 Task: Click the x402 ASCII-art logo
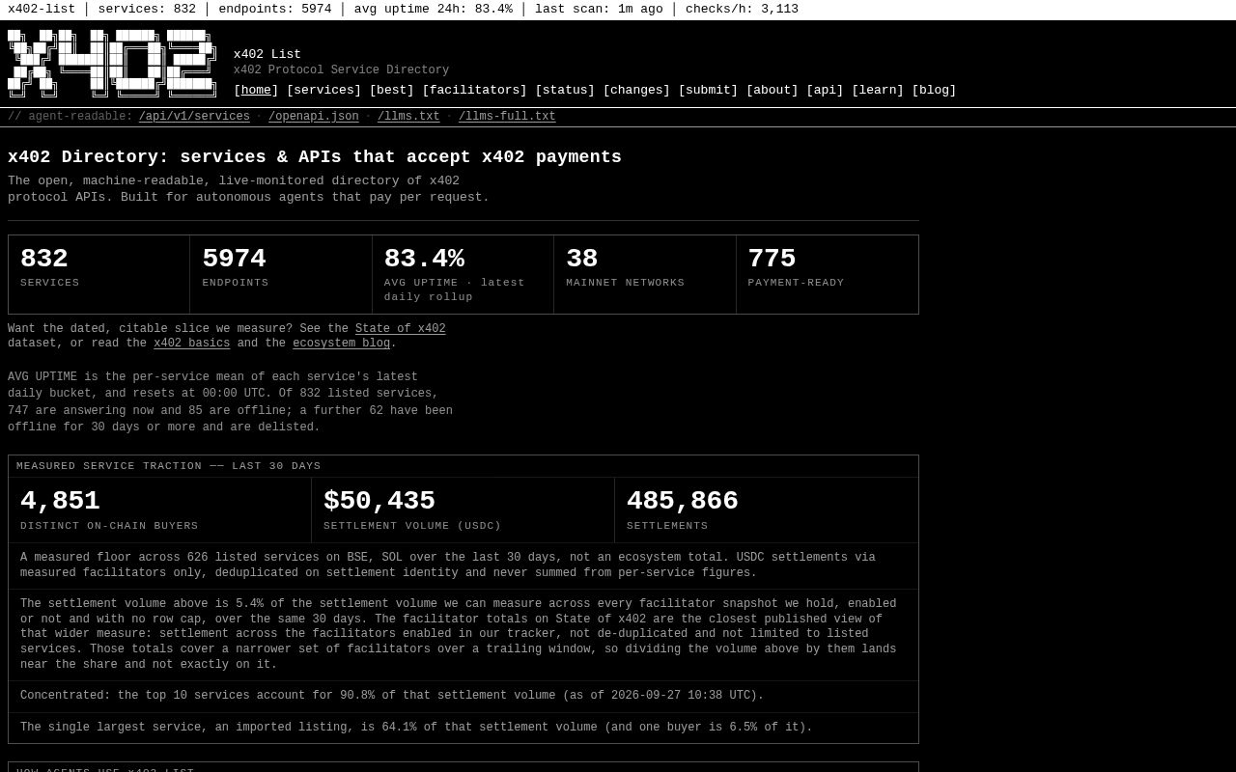click(x=112, y=64)
